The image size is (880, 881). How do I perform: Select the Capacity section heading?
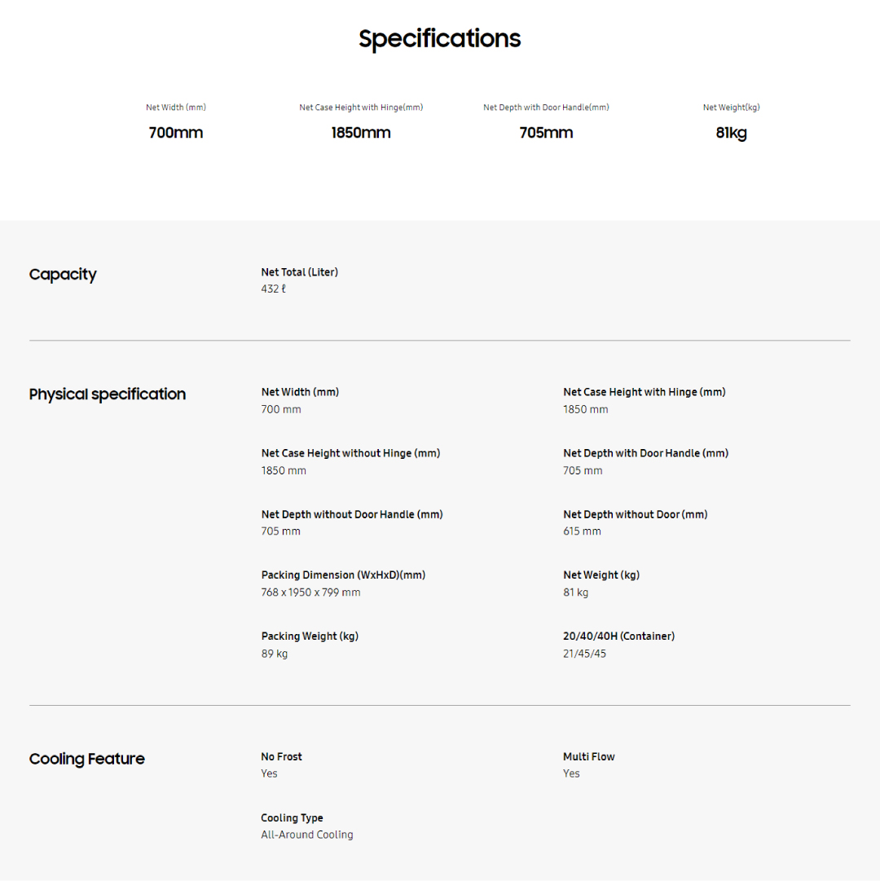coord(63,275)
